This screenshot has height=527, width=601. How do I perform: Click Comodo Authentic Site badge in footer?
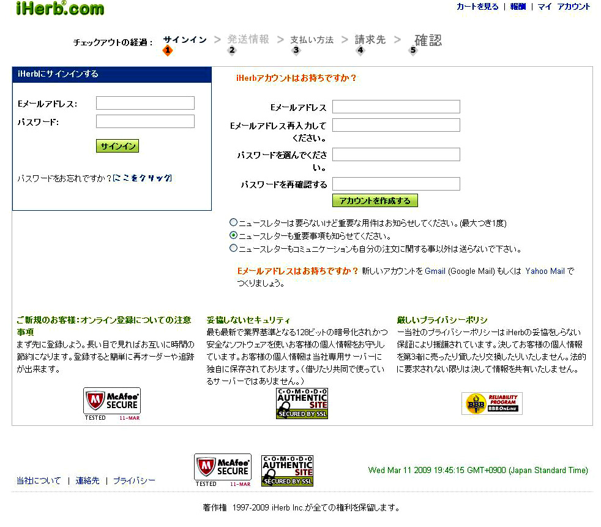coord(288,471)
